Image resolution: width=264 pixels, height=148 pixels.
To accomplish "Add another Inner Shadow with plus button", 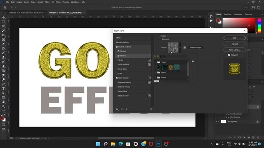I will click(149, 65).
